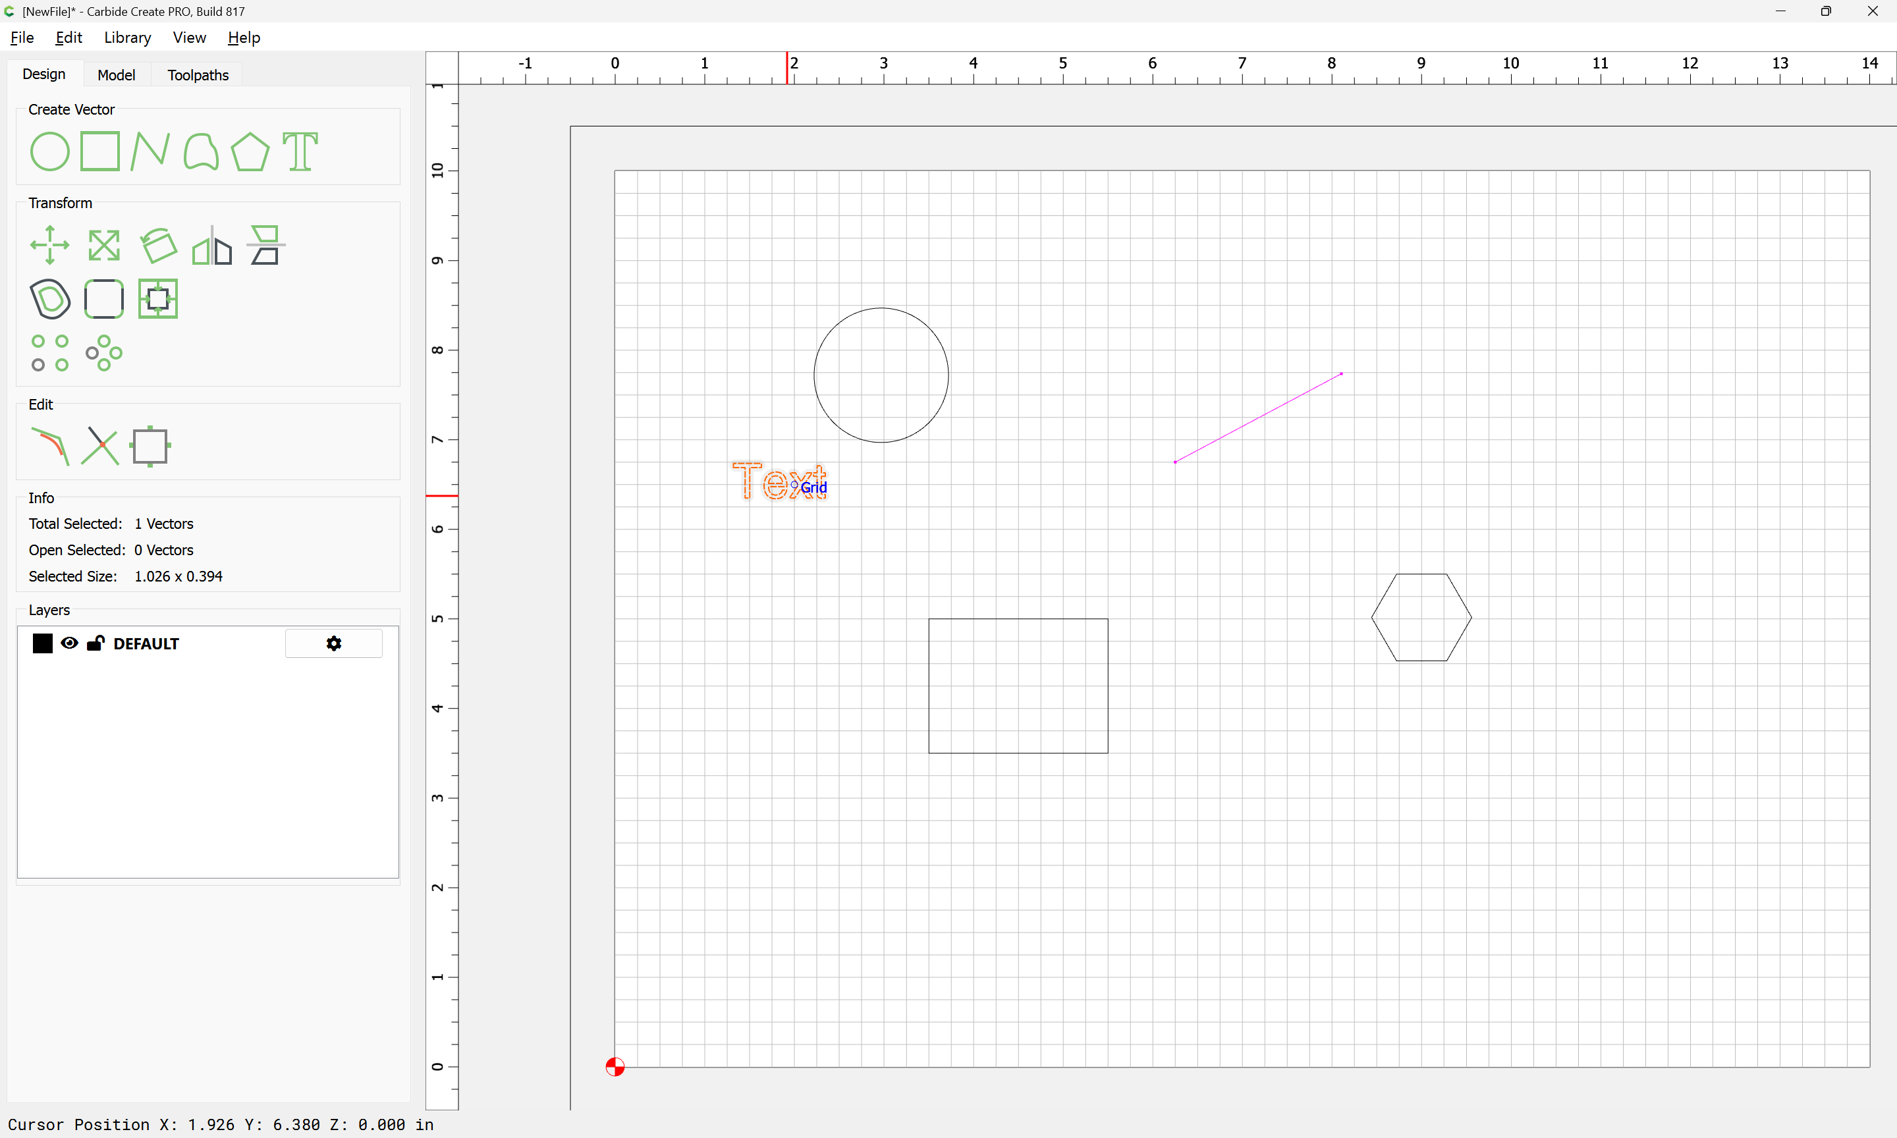
Task: Select the Create Text tool
Action: click(300, 151)
